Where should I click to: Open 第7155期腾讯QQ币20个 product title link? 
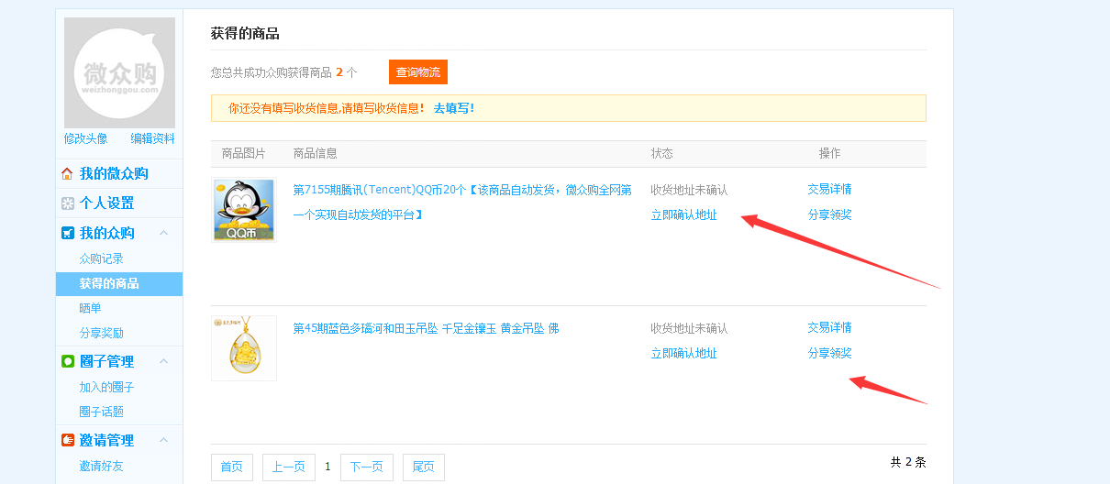click(461, 203)
